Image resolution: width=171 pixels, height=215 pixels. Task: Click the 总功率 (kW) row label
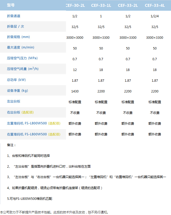[16, 80]
